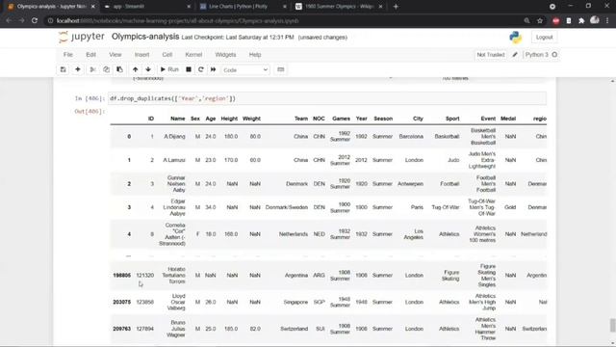Select the row index 209763 cell
This screenshot has height=347, width=616.
coord(122,329)
